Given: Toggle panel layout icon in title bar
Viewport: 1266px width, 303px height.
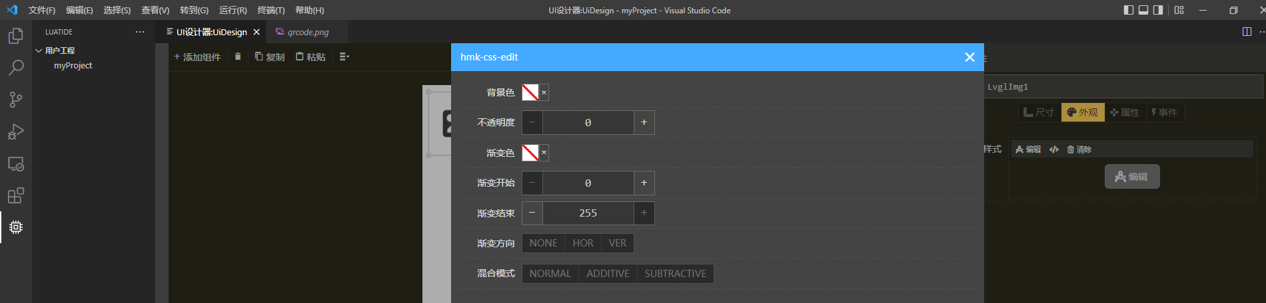Looking at the screenshot, I should 1143,10.
